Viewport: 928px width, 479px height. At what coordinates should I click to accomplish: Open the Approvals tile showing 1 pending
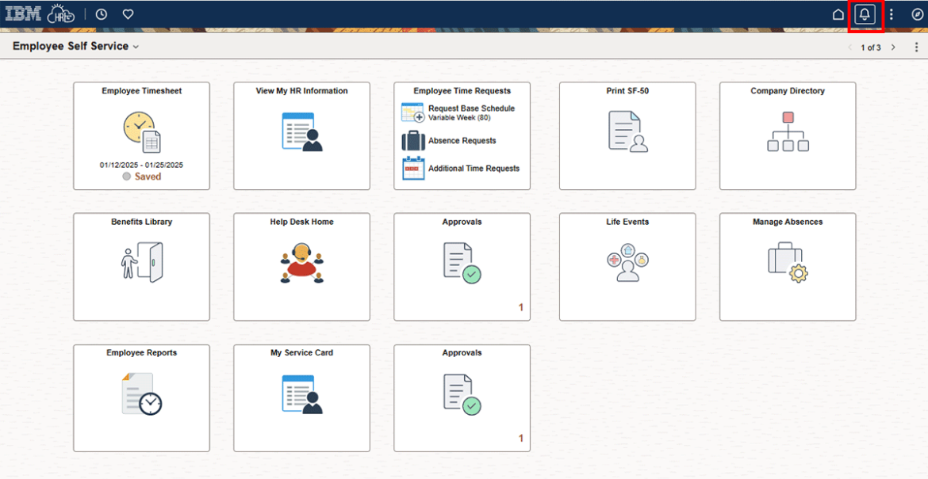pyautogui.click(x=462, y=267)
